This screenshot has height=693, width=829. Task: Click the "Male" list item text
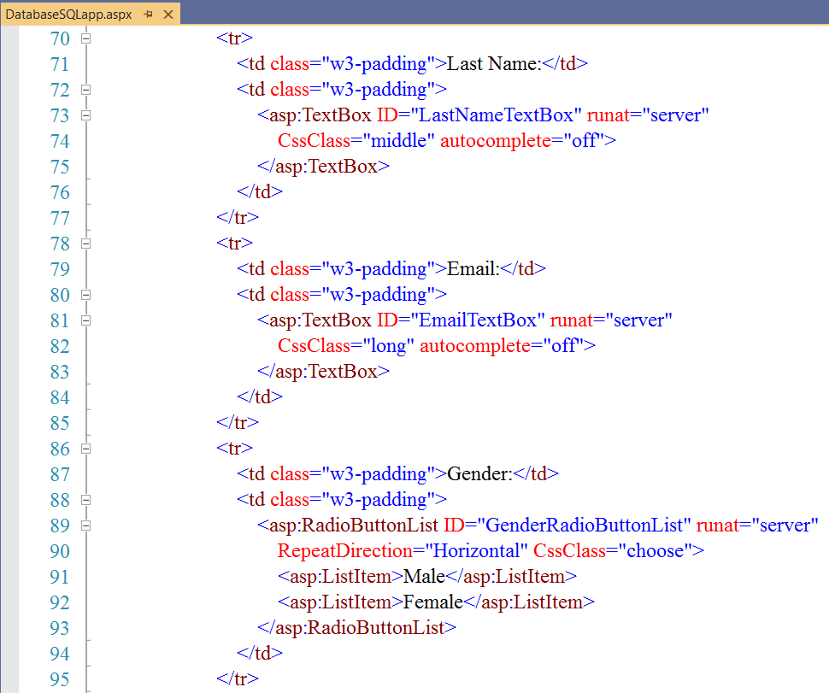point(424,577)
